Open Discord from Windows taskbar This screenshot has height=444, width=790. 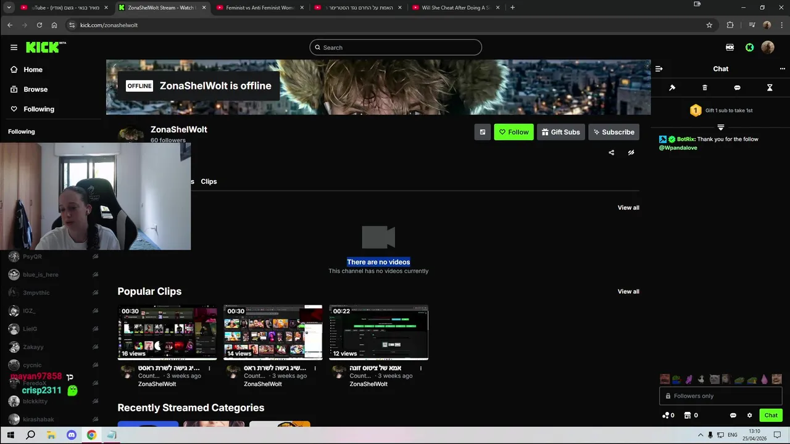coord(71,435)
